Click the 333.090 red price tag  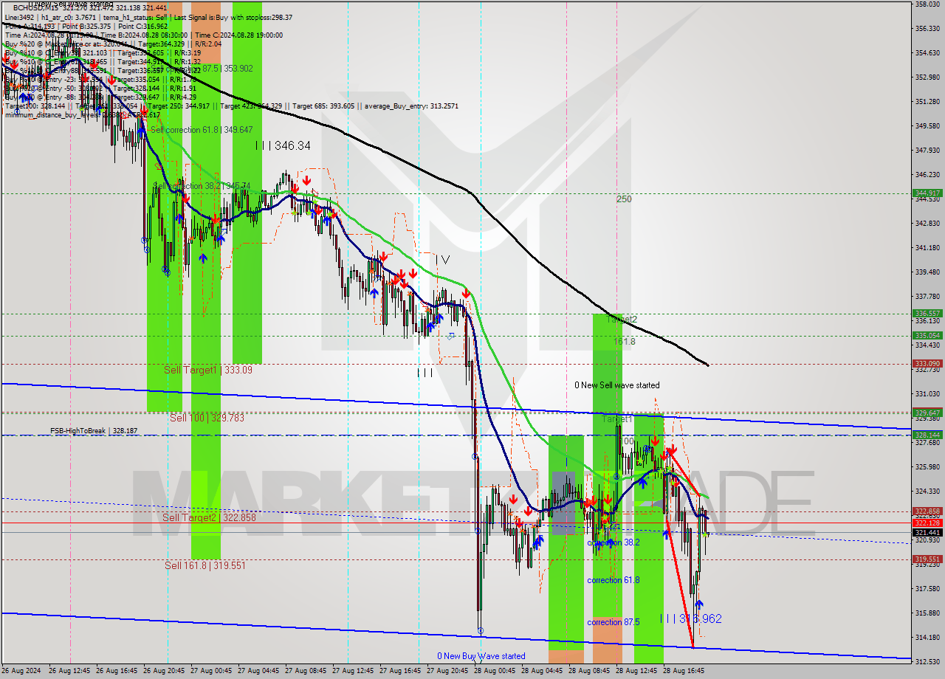[927, 363]
